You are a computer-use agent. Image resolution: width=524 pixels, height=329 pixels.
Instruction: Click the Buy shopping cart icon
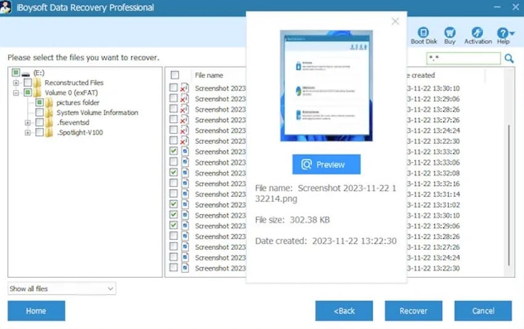click(x=449, y=33)
